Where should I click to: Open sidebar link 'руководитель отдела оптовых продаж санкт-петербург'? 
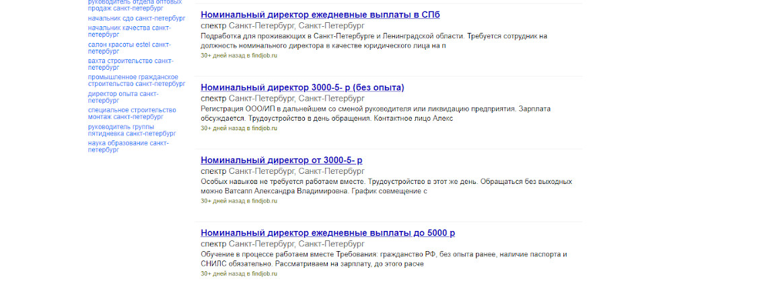tap(135, 5)
